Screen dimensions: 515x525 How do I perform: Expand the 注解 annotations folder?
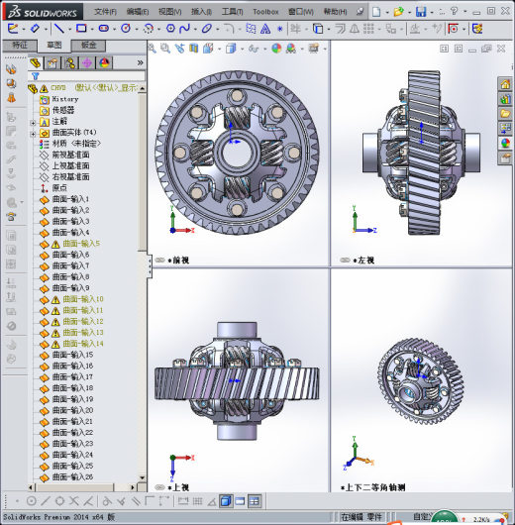coord(33,123)
